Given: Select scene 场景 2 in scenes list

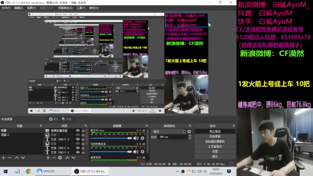Looking at the screenshot, I should coord(22,135).
